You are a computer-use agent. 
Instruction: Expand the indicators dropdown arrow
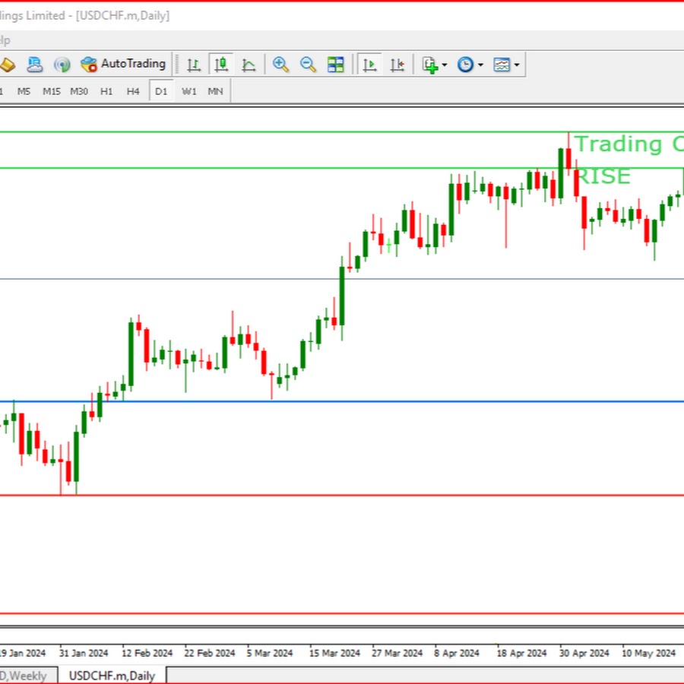tap(445, 65)
